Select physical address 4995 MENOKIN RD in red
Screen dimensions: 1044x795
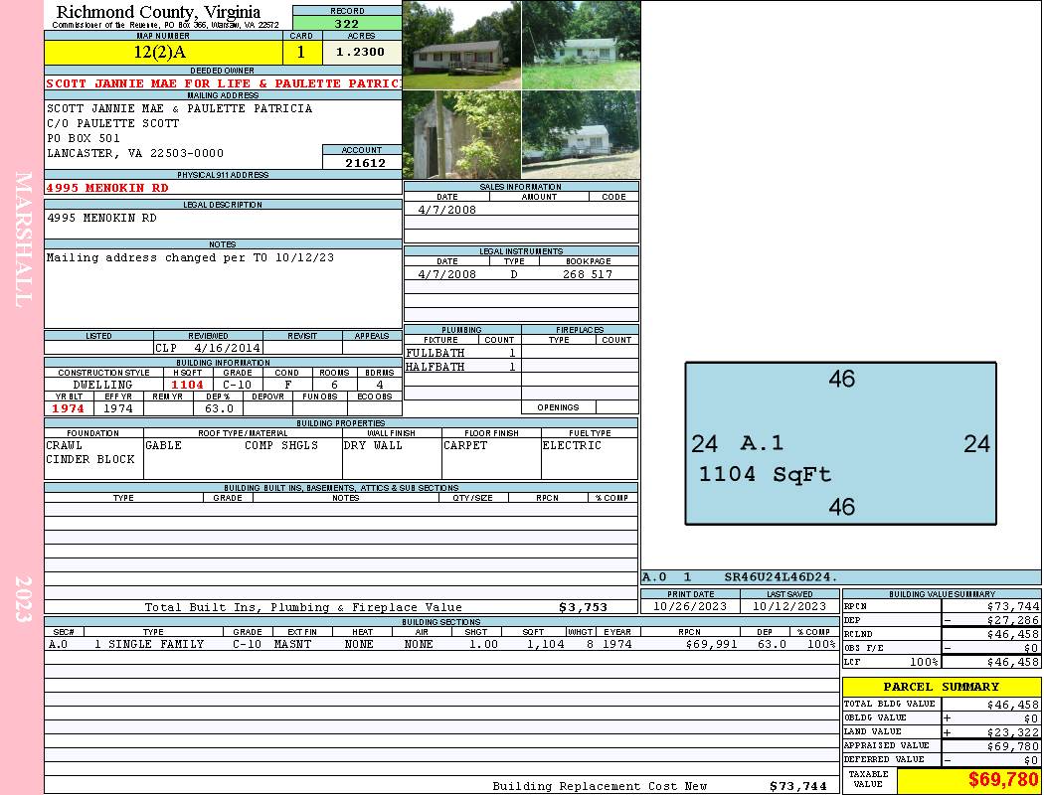click(x=107, y=188)
